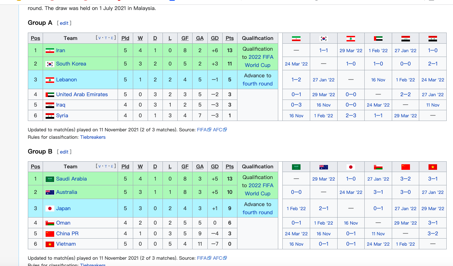453x266 pixels.
Task: Click the external link icon after AFC source
Action: [x=225, y=129]
